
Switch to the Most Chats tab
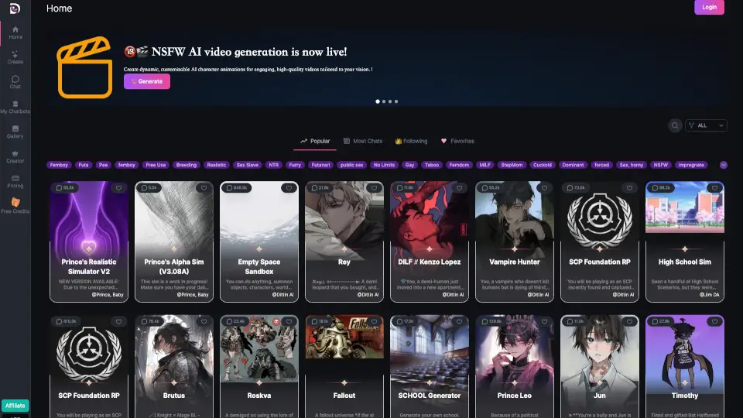pos(363,142)
